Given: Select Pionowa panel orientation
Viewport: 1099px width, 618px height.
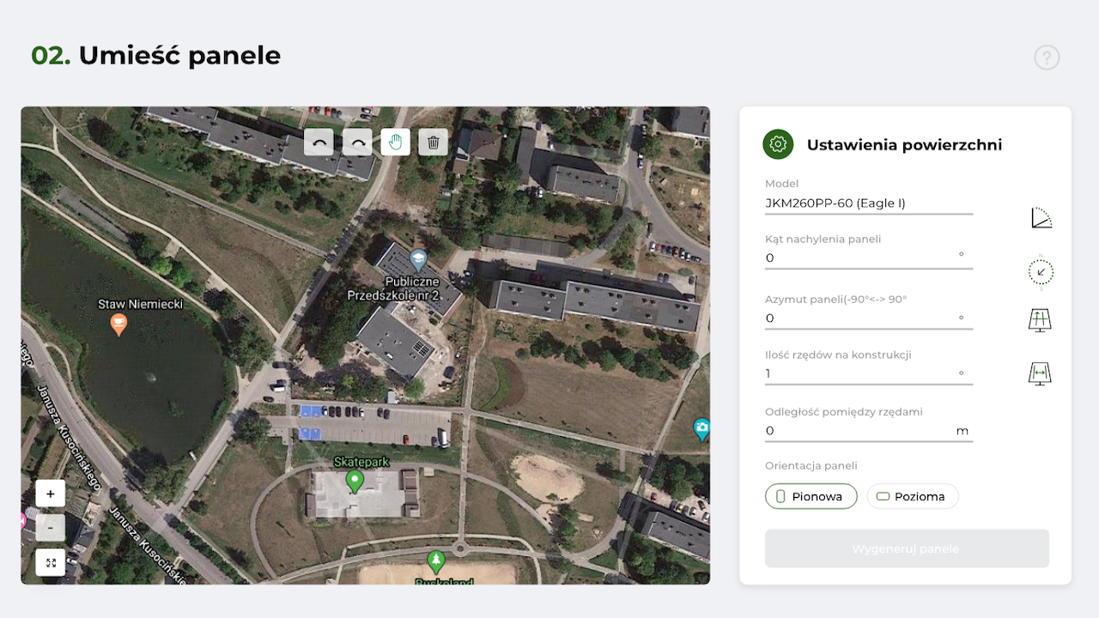Looking at the screenshot, I should 811,496.
